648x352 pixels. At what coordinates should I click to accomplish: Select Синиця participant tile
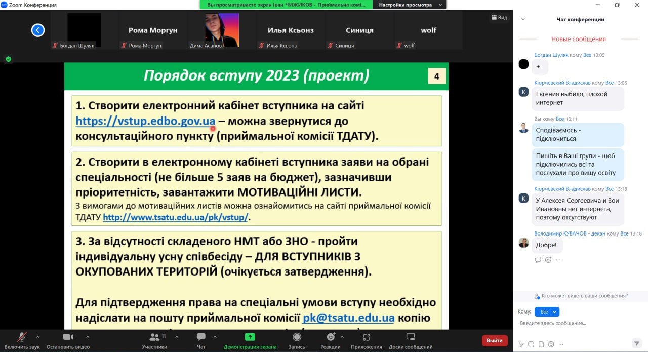[359, 30]
